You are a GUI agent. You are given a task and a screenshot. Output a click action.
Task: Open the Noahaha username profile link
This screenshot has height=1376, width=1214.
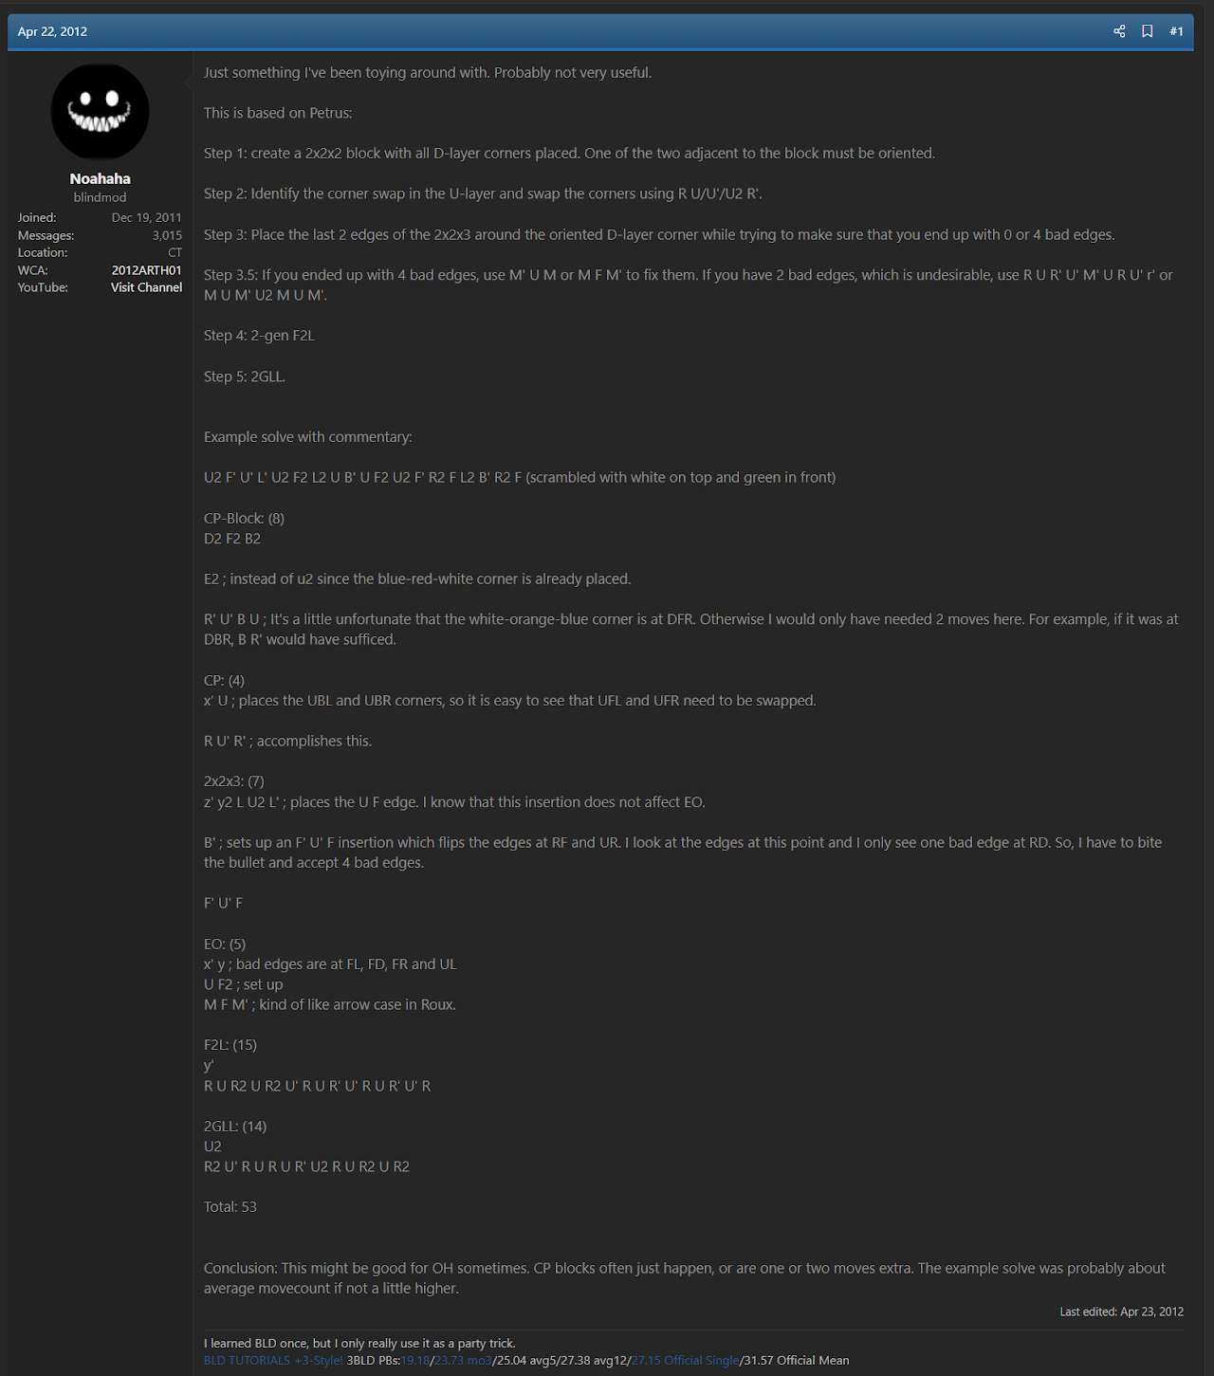(x=100, y=178)
